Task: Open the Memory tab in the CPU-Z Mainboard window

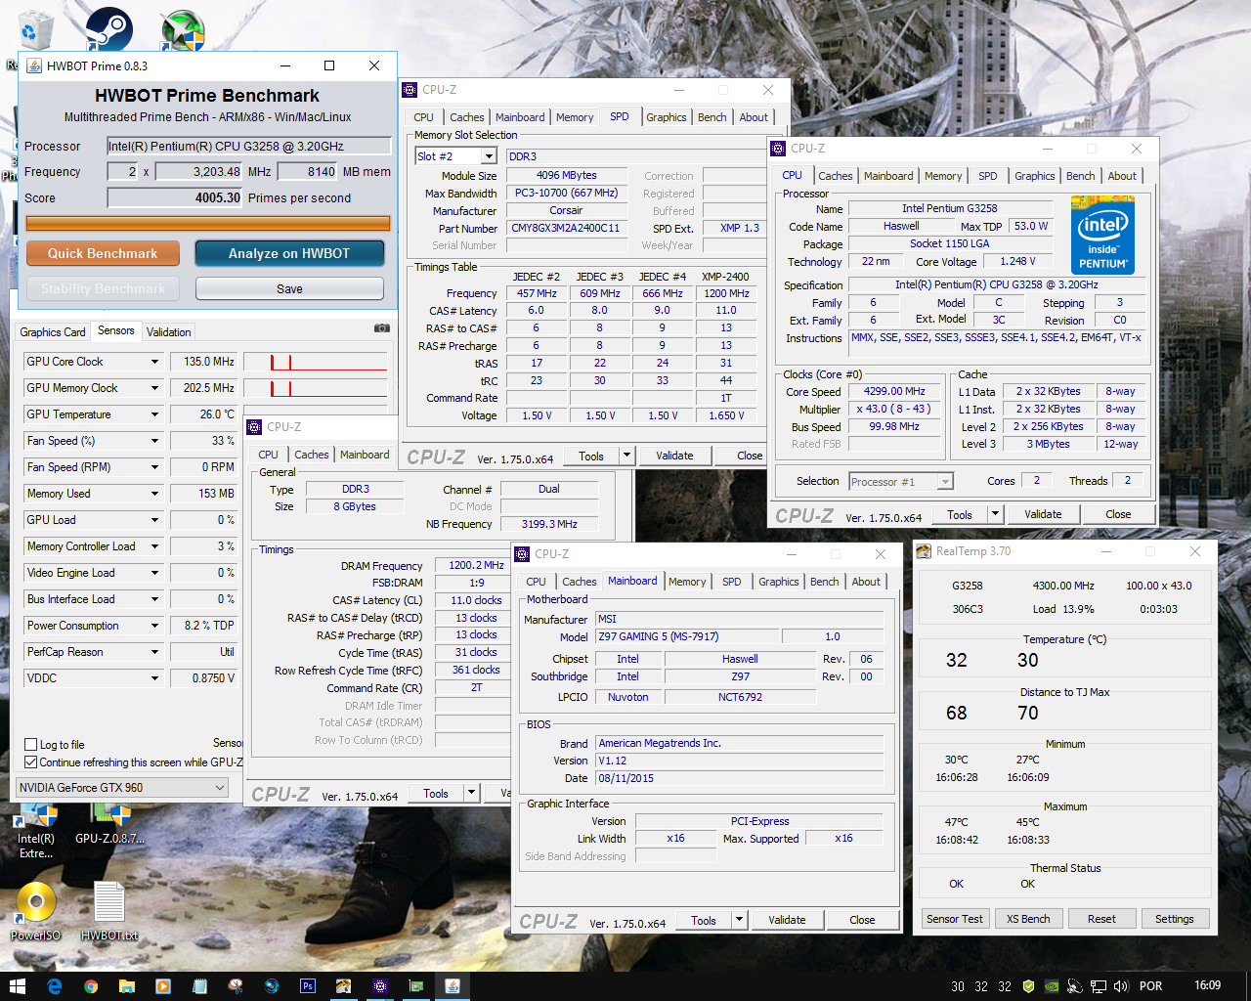Action: (687, 582)
